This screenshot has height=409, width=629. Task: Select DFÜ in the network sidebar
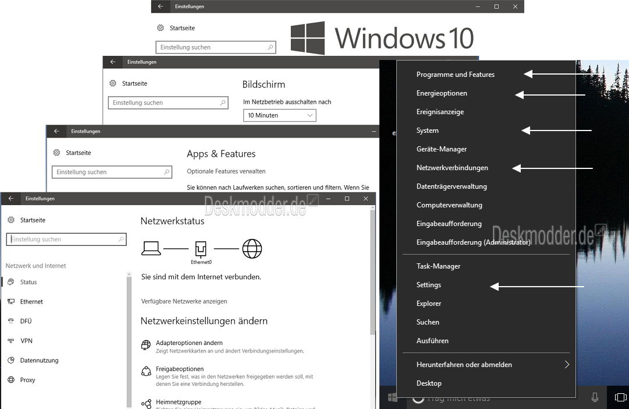coord(26,321)
